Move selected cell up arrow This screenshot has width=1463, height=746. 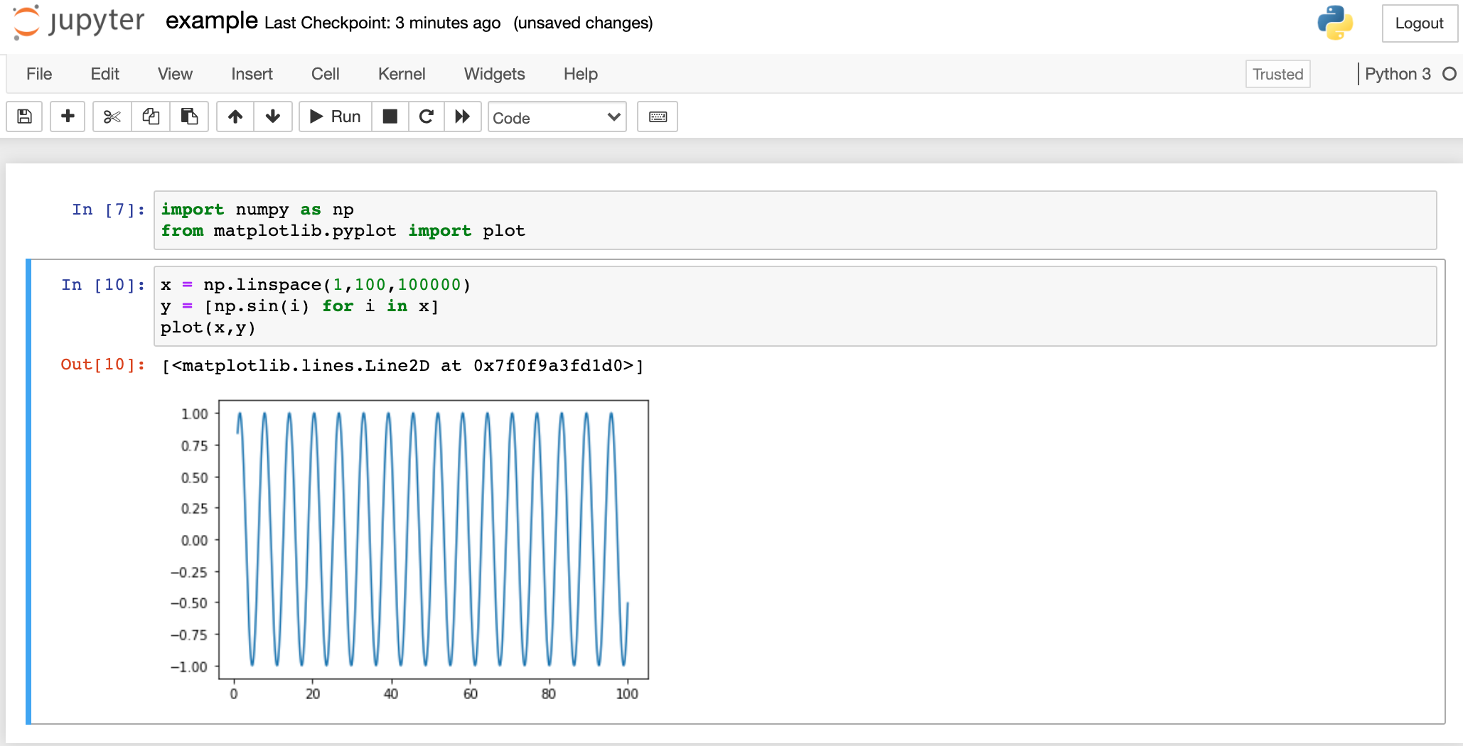coord(235,117)
